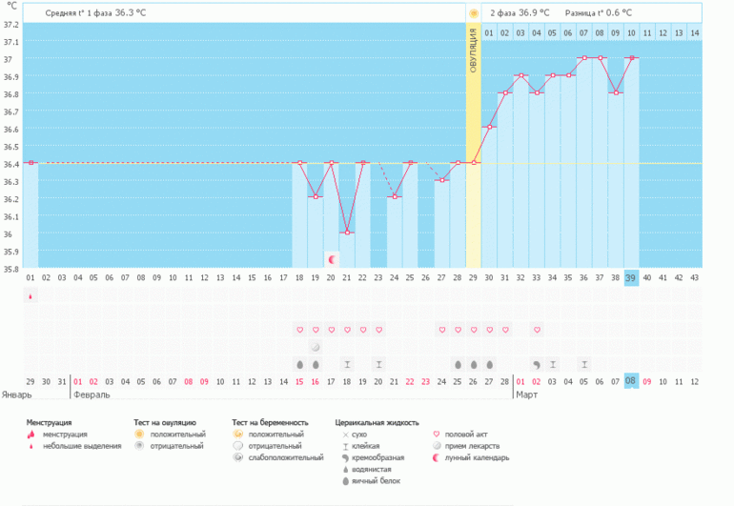Click the sticky fluid icon on cycle day 21

pyautogui.click(x=347, y=364)
